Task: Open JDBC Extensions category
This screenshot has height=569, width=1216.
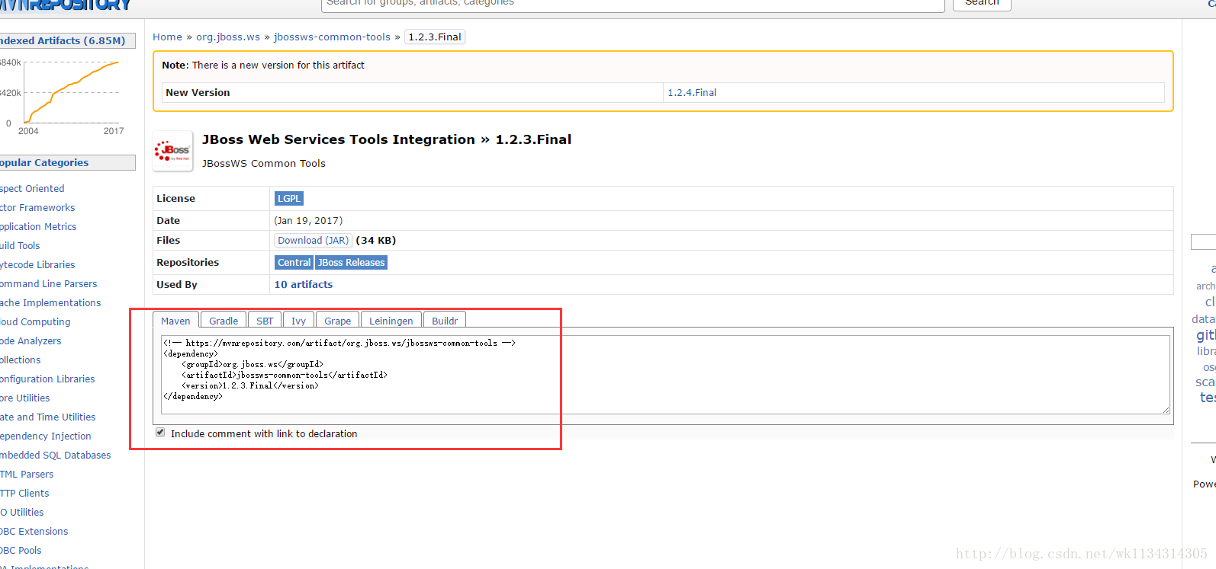Action: pyautogui.click(x=34, y=531)
